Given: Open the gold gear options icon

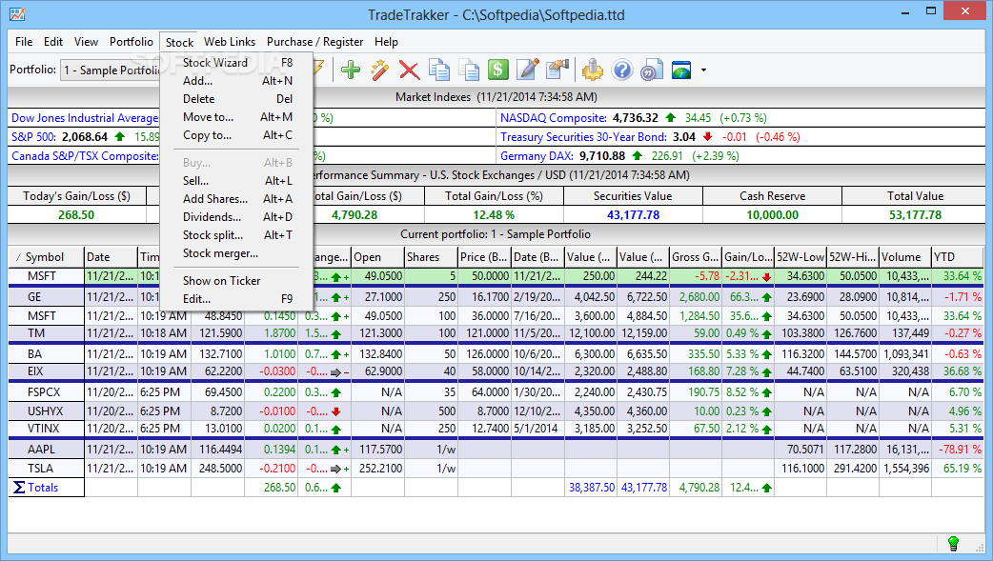Looking at the screenshot, I should 592,70.
